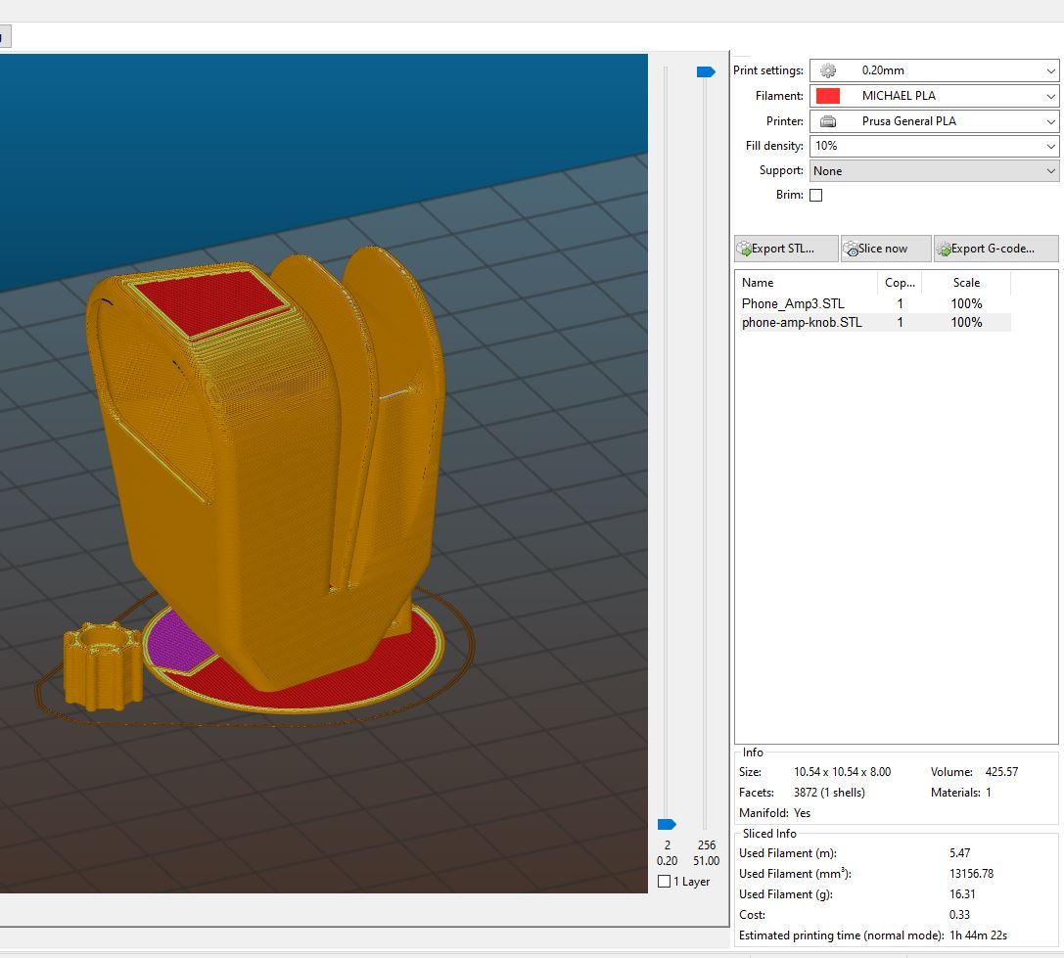Toggle the 1 Layer checkbox

pyautogui.click(x=665, y=882)
